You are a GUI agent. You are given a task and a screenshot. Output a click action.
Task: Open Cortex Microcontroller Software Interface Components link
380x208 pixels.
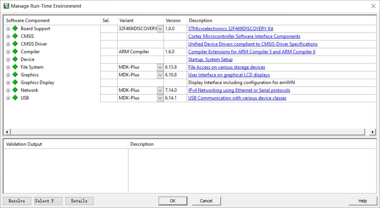pos(244,36)
